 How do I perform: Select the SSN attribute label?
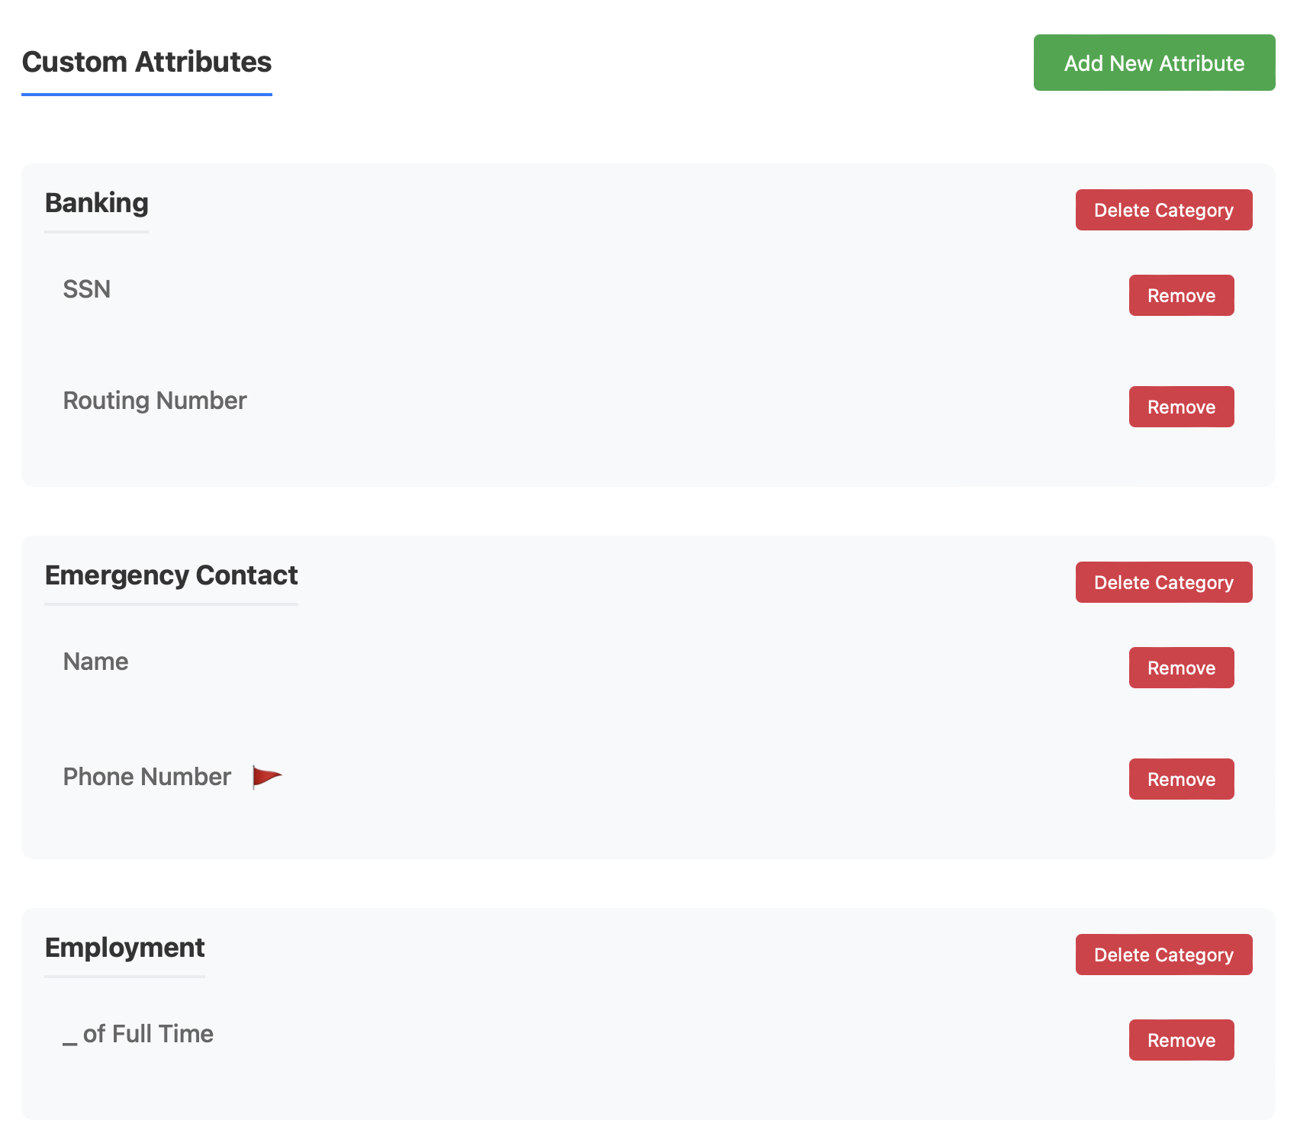[x=87, y=289]
